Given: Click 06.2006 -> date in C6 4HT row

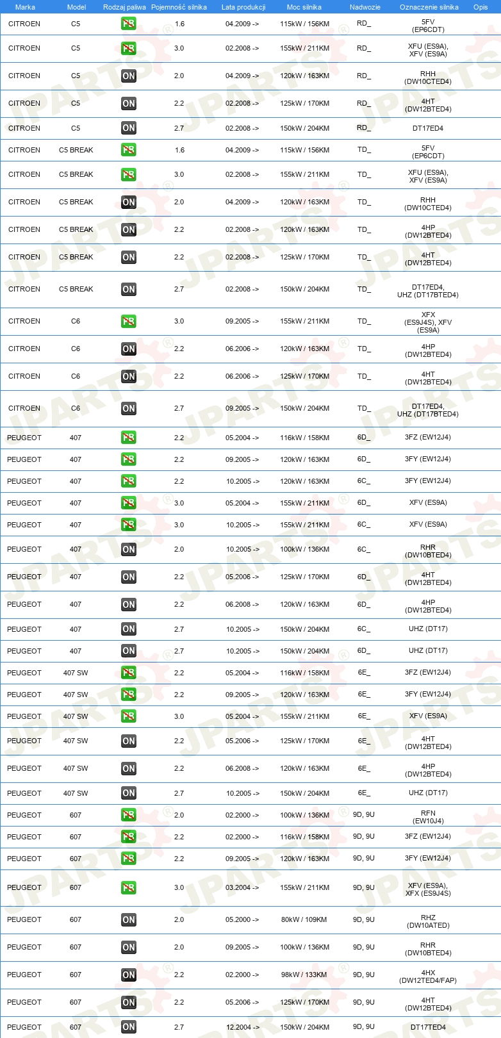Looking at the screenshot, I should click(x=242, y=376).
